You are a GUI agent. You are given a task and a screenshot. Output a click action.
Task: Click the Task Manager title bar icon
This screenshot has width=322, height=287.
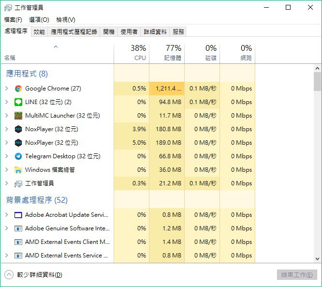8,8
